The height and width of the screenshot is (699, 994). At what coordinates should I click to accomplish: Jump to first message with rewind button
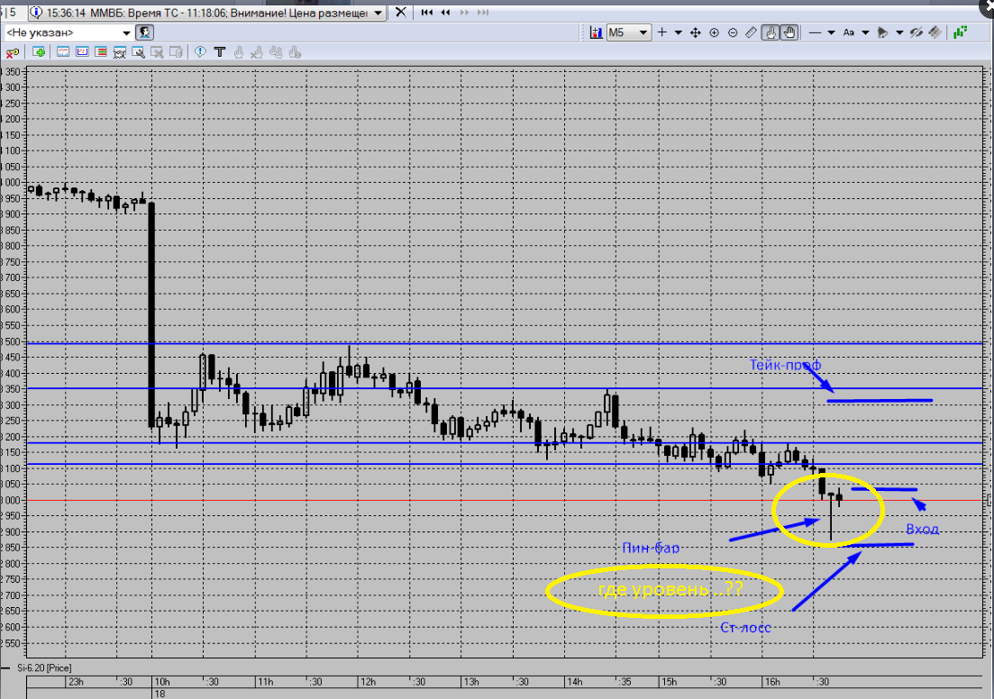pyautogui.click(x=427, y=12)
